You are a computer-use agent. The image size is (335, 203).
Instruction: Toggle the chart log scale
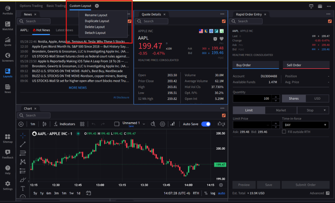(x=213, y=193)
